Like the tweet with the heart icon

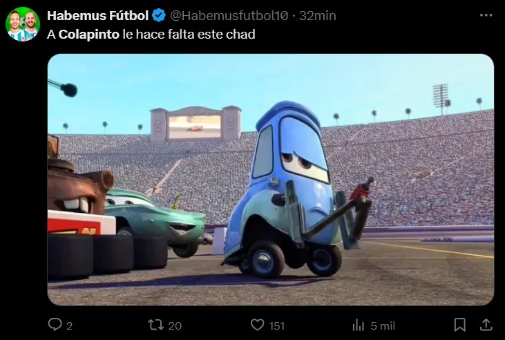pos(257,325)
